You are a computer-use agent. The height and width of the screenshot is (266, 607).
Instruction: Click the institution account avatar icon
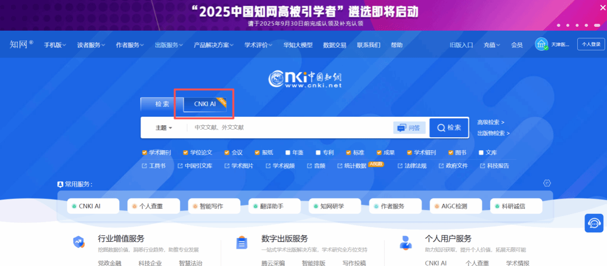click(541, 44)
